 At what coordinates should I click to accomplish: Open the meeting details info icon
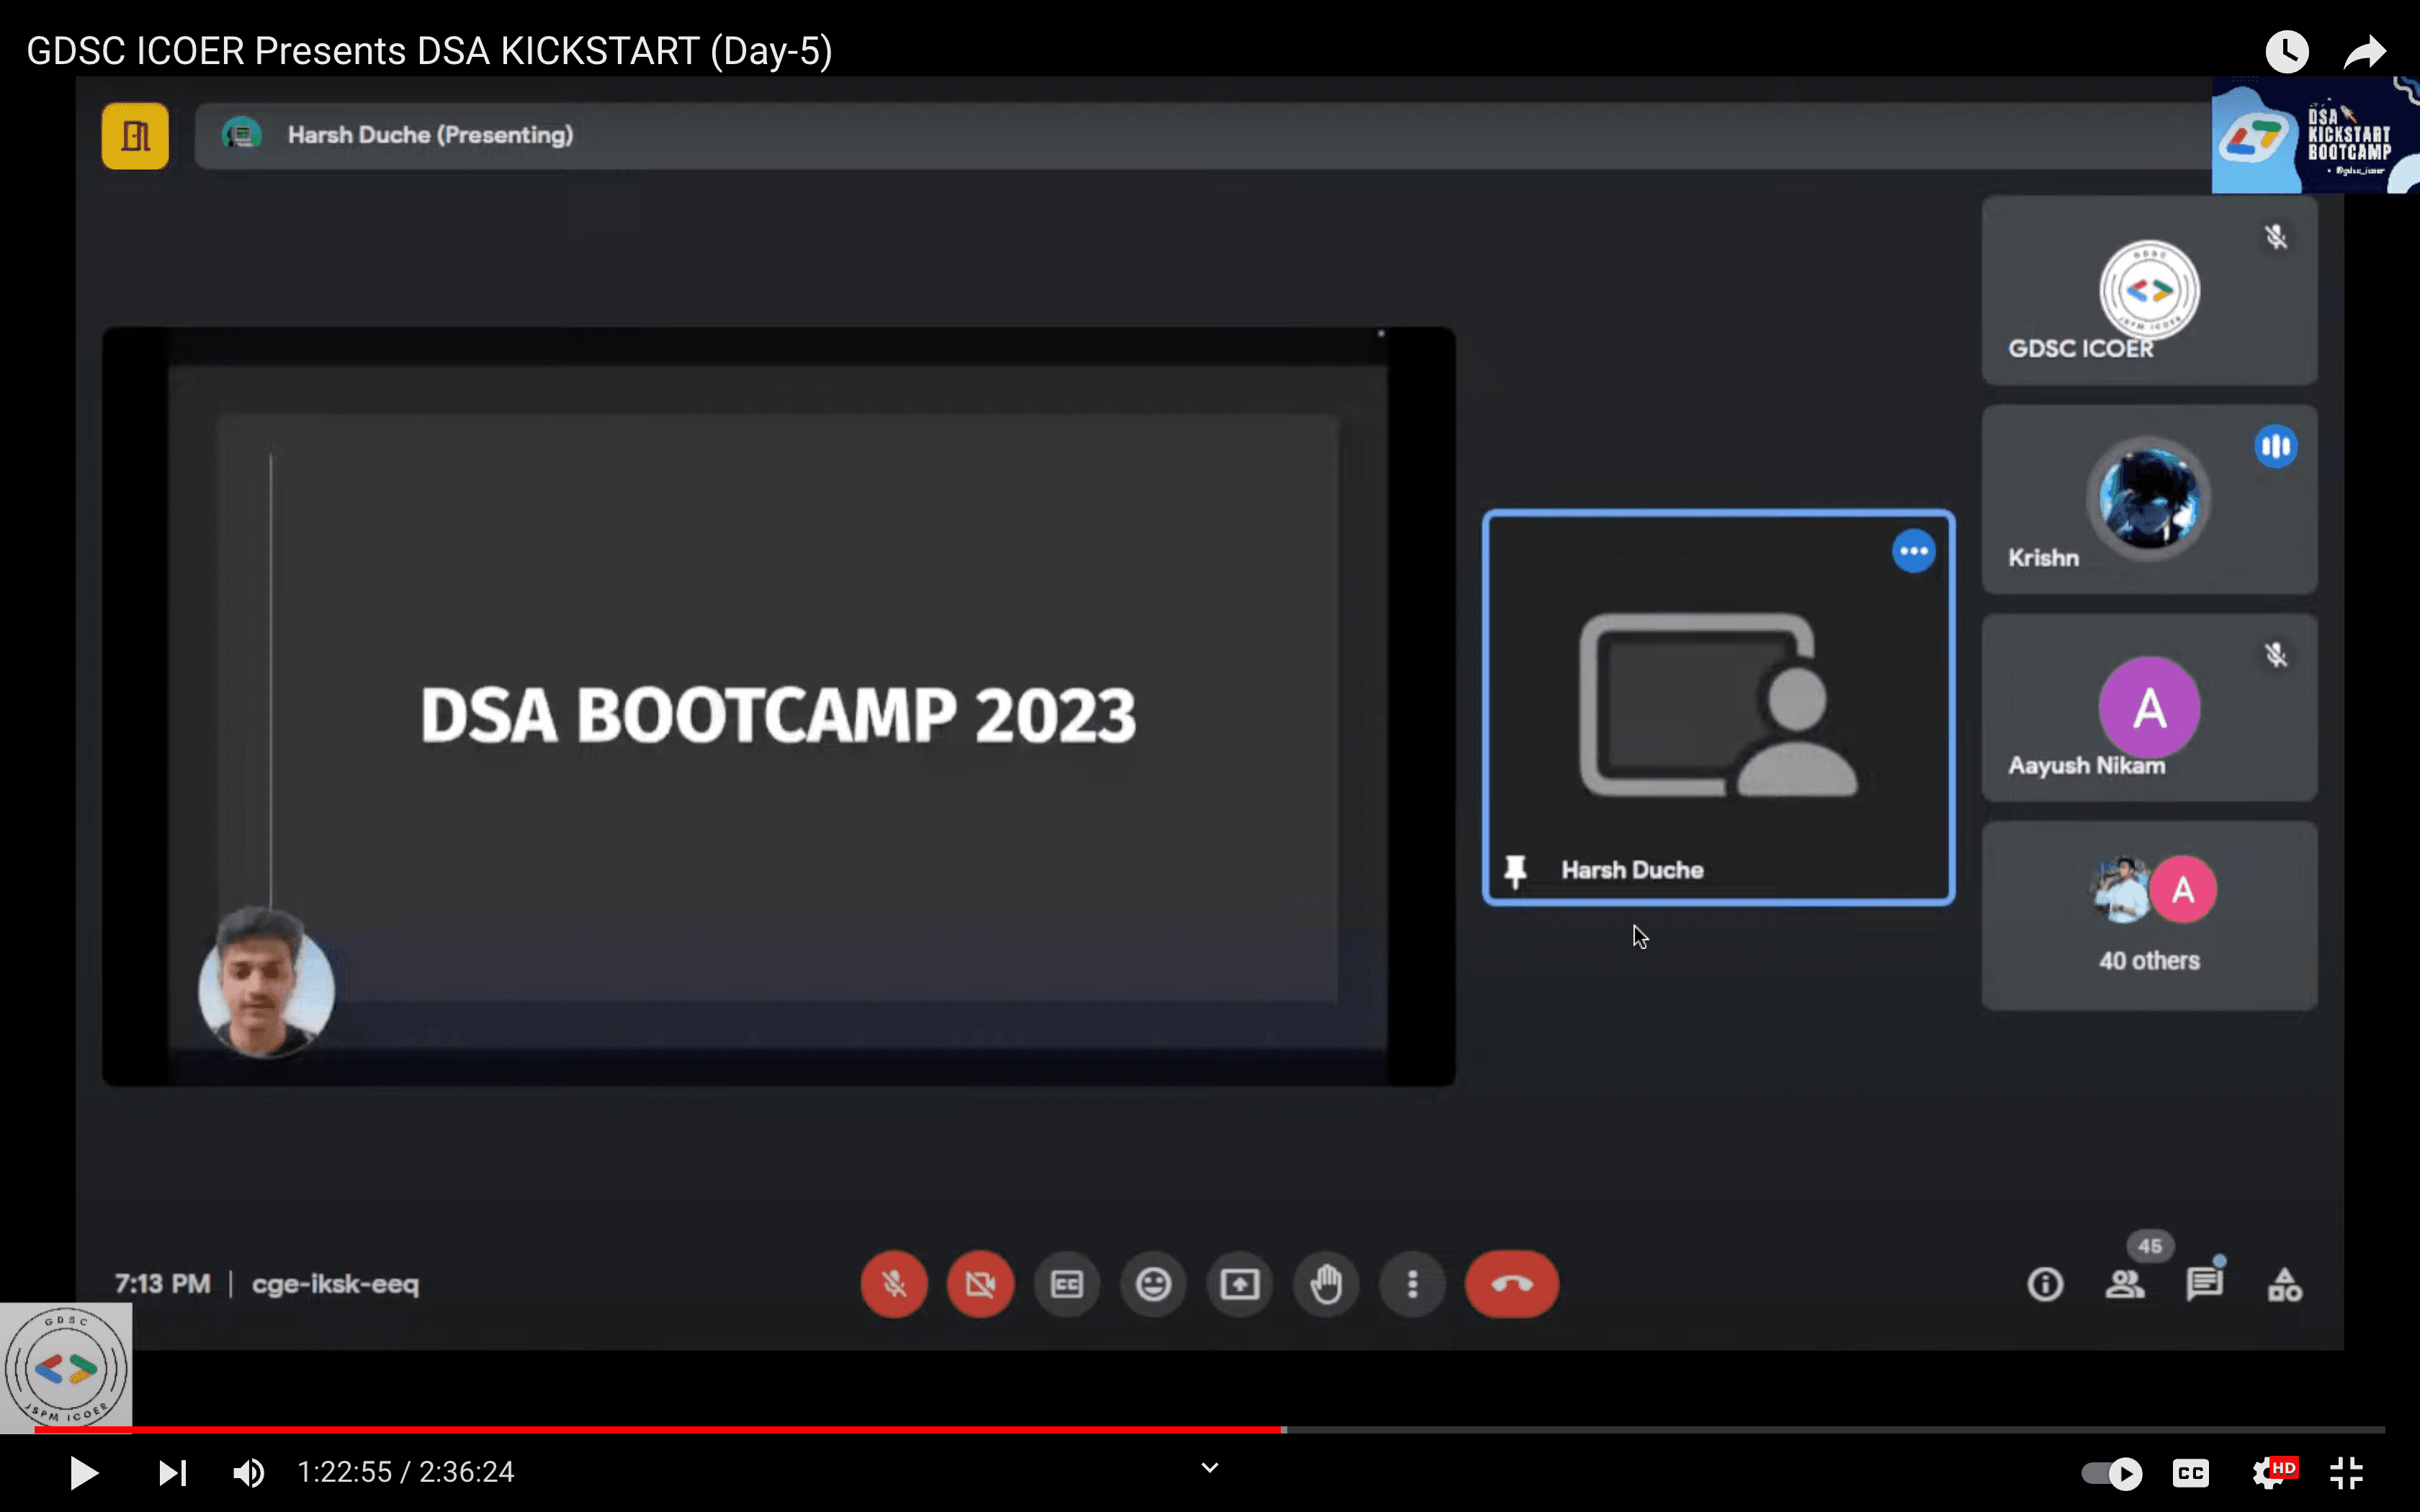pyautogui.click(x=2044, y=1284)
